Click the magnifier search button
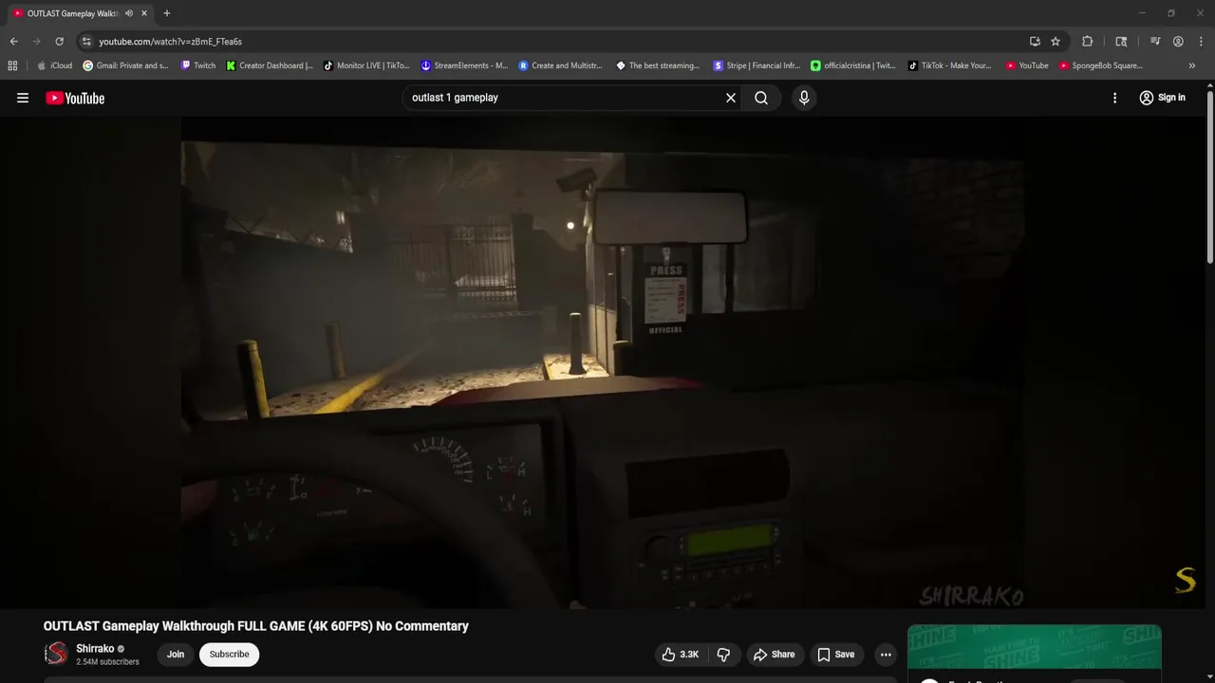1215x683 pixels. (761, 98)
